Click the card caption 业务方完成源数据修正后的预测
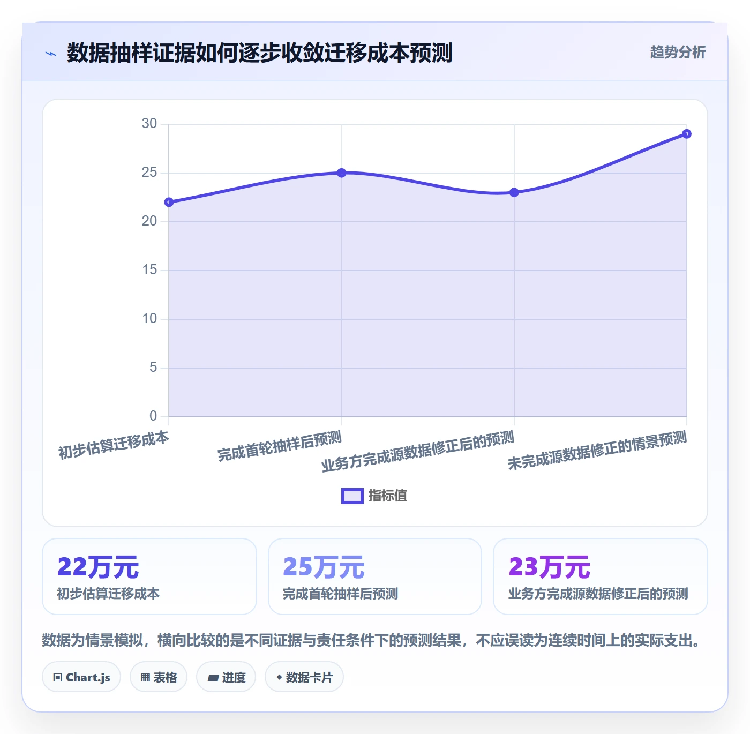Screen dimensions: 750x734 coord(598,594)
